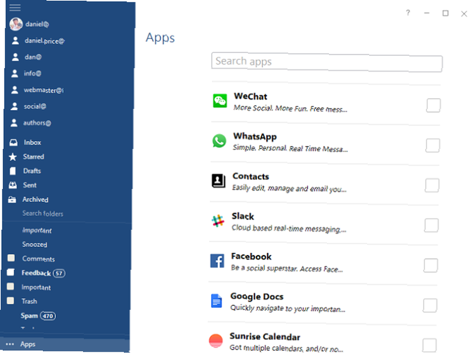This screenshot has width=472, height=359.
Task: Select the social@ account icon
Action: pyautogui.click(x=14, y=106)
